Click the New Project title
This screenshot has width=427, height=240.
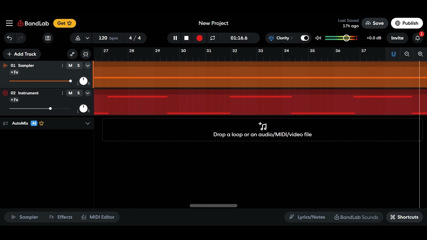213,23
